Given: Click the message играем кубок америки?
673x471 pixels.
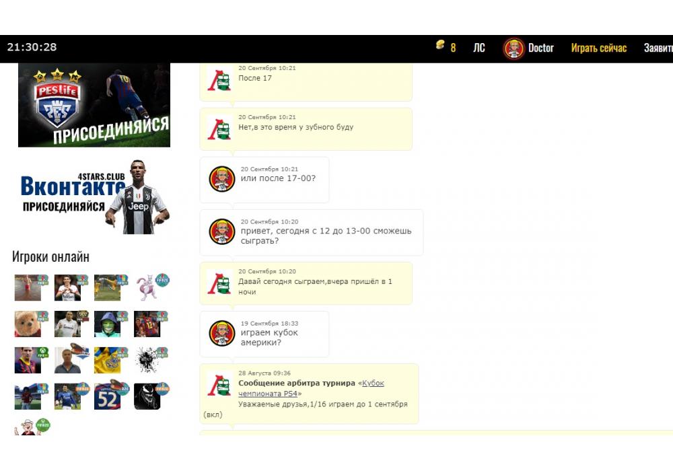Looking at the screenshot, I should coord(269,338).
